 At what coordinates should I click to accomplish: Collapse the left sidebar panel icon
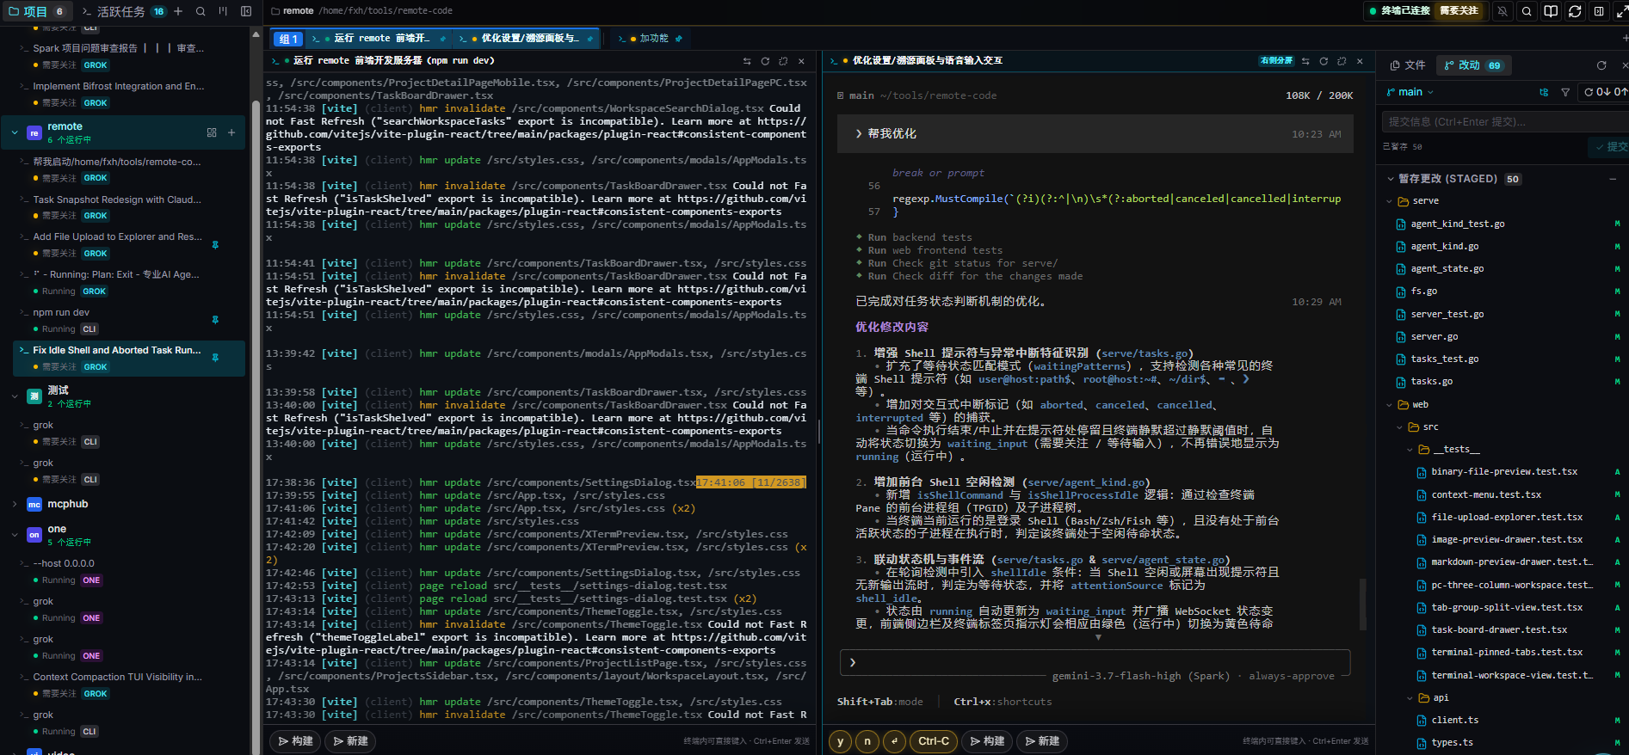(x=246, y=11)
